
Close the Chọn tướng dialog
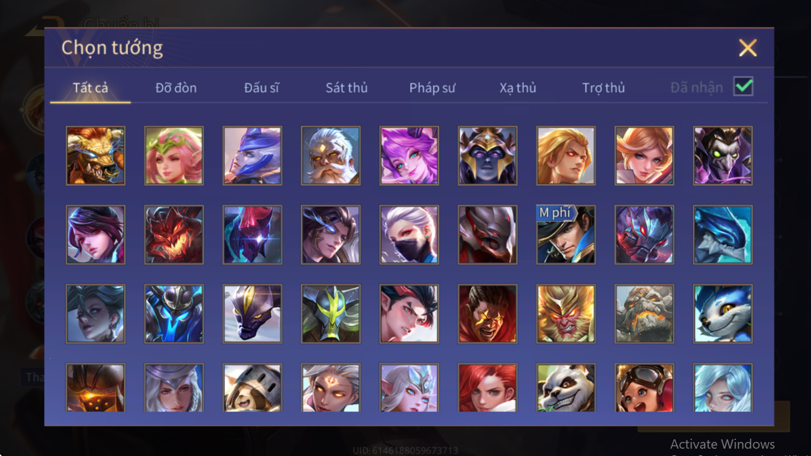coord(748,47)
